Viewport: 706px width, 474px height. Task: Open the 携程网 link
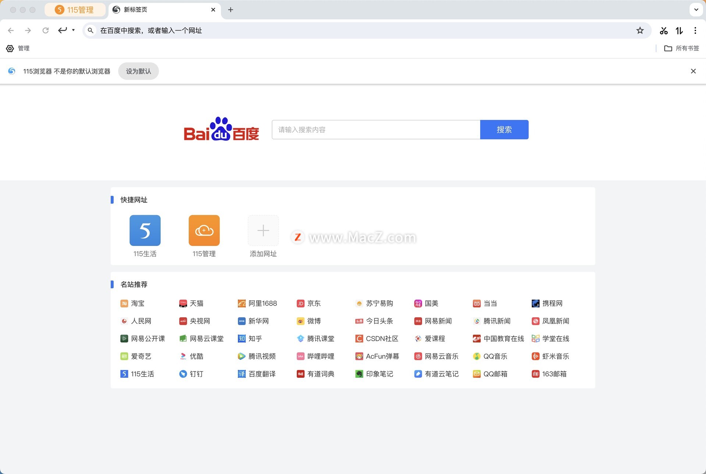tap(547, 303)
